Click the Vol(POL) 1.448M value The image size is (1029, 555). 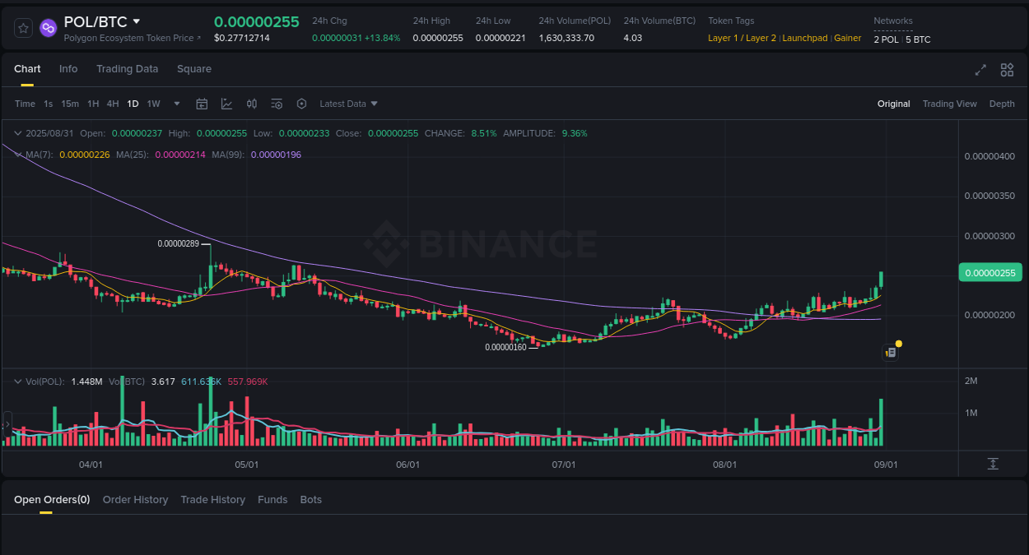86,382
